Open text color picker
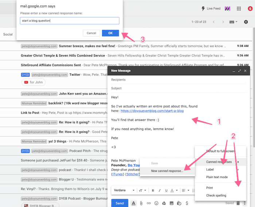The image size is (255, 207). (174, 190)
